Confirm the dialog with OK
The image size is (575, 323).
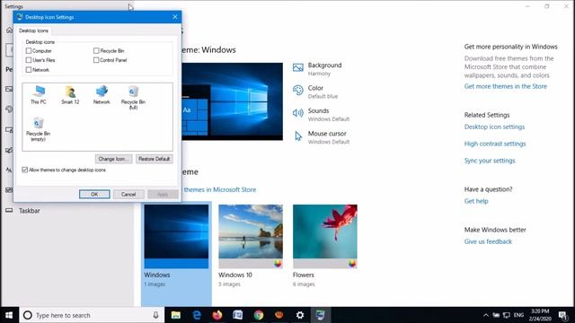pyautogui.click(x=94, y=194)
